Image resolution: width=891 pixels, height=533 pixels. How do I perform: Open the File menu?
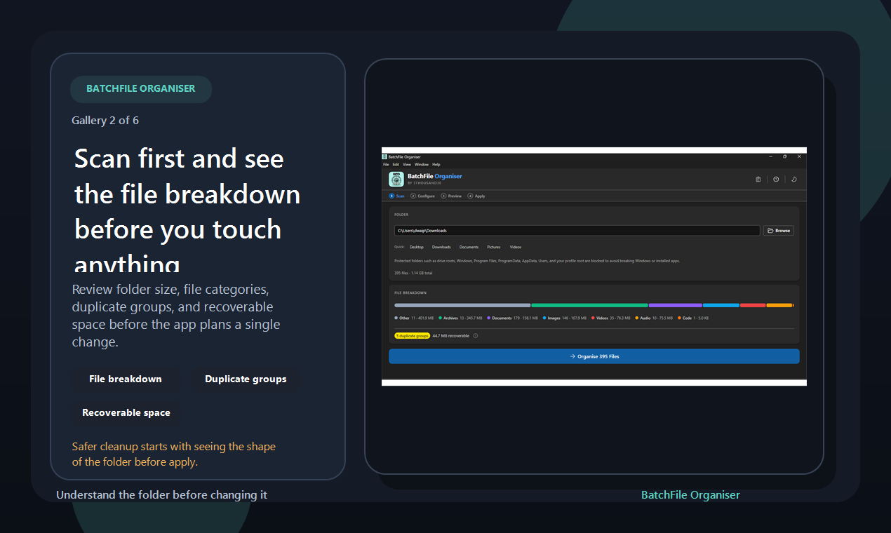(386, 163)
